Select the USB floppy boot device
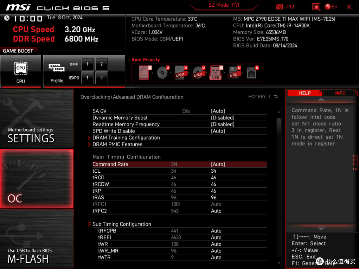This screenshot has height=269, width=359. tap(234, 72)
